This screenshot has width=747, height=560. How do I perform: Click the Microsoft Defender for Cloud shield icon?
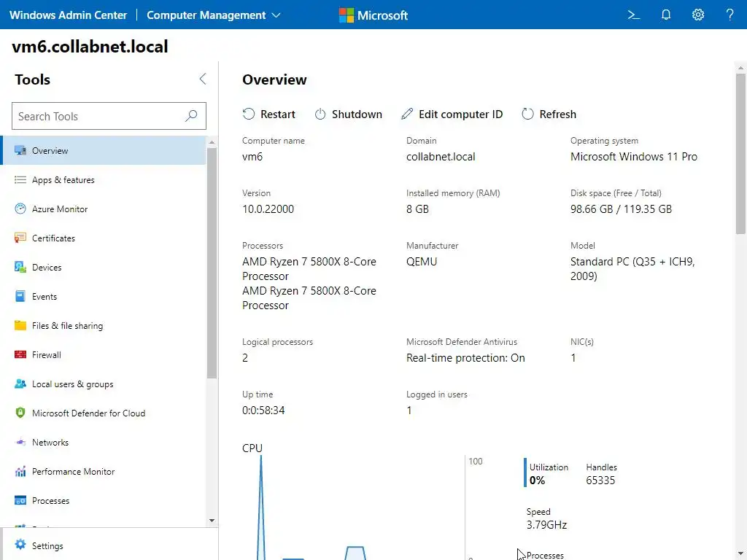pos(20,413)
